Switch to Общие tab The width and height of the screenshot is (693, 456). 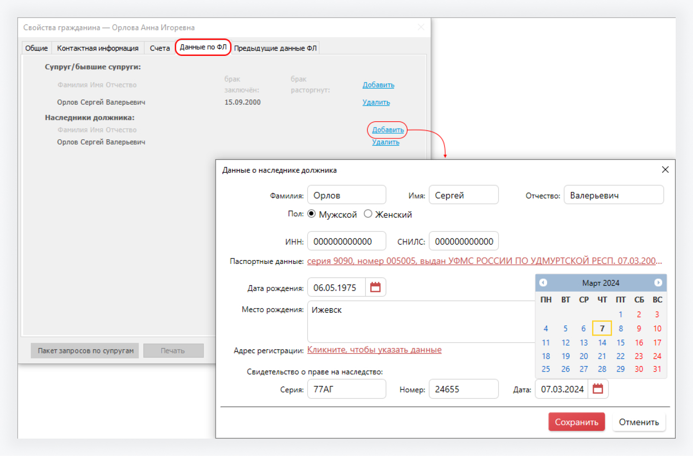36,48
